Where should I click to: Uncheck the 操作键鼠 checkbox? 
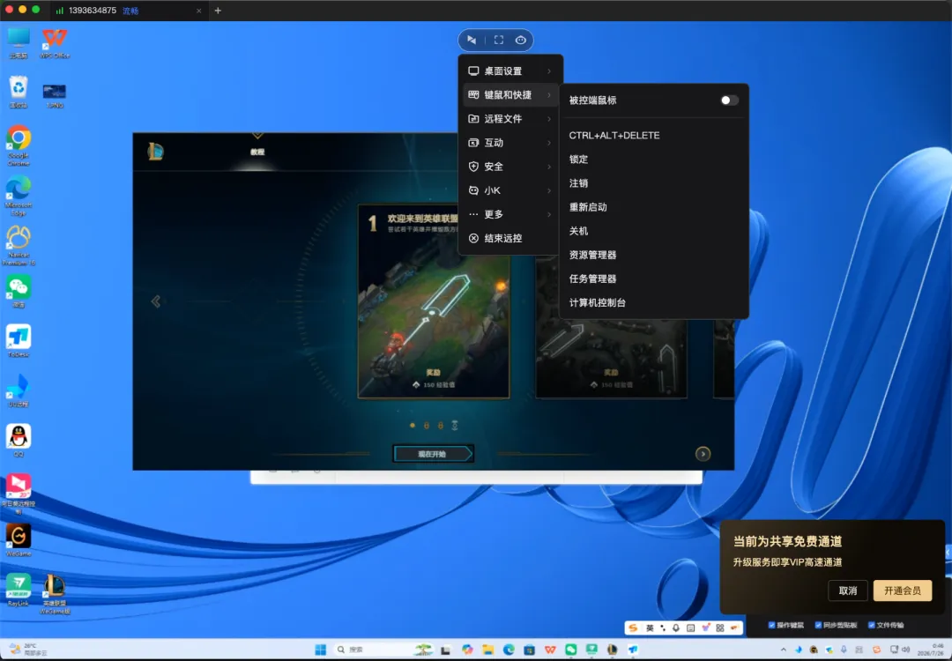(771, 625)
